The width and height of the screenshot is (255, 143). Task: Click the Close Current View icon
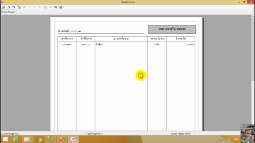pos(51,7)
